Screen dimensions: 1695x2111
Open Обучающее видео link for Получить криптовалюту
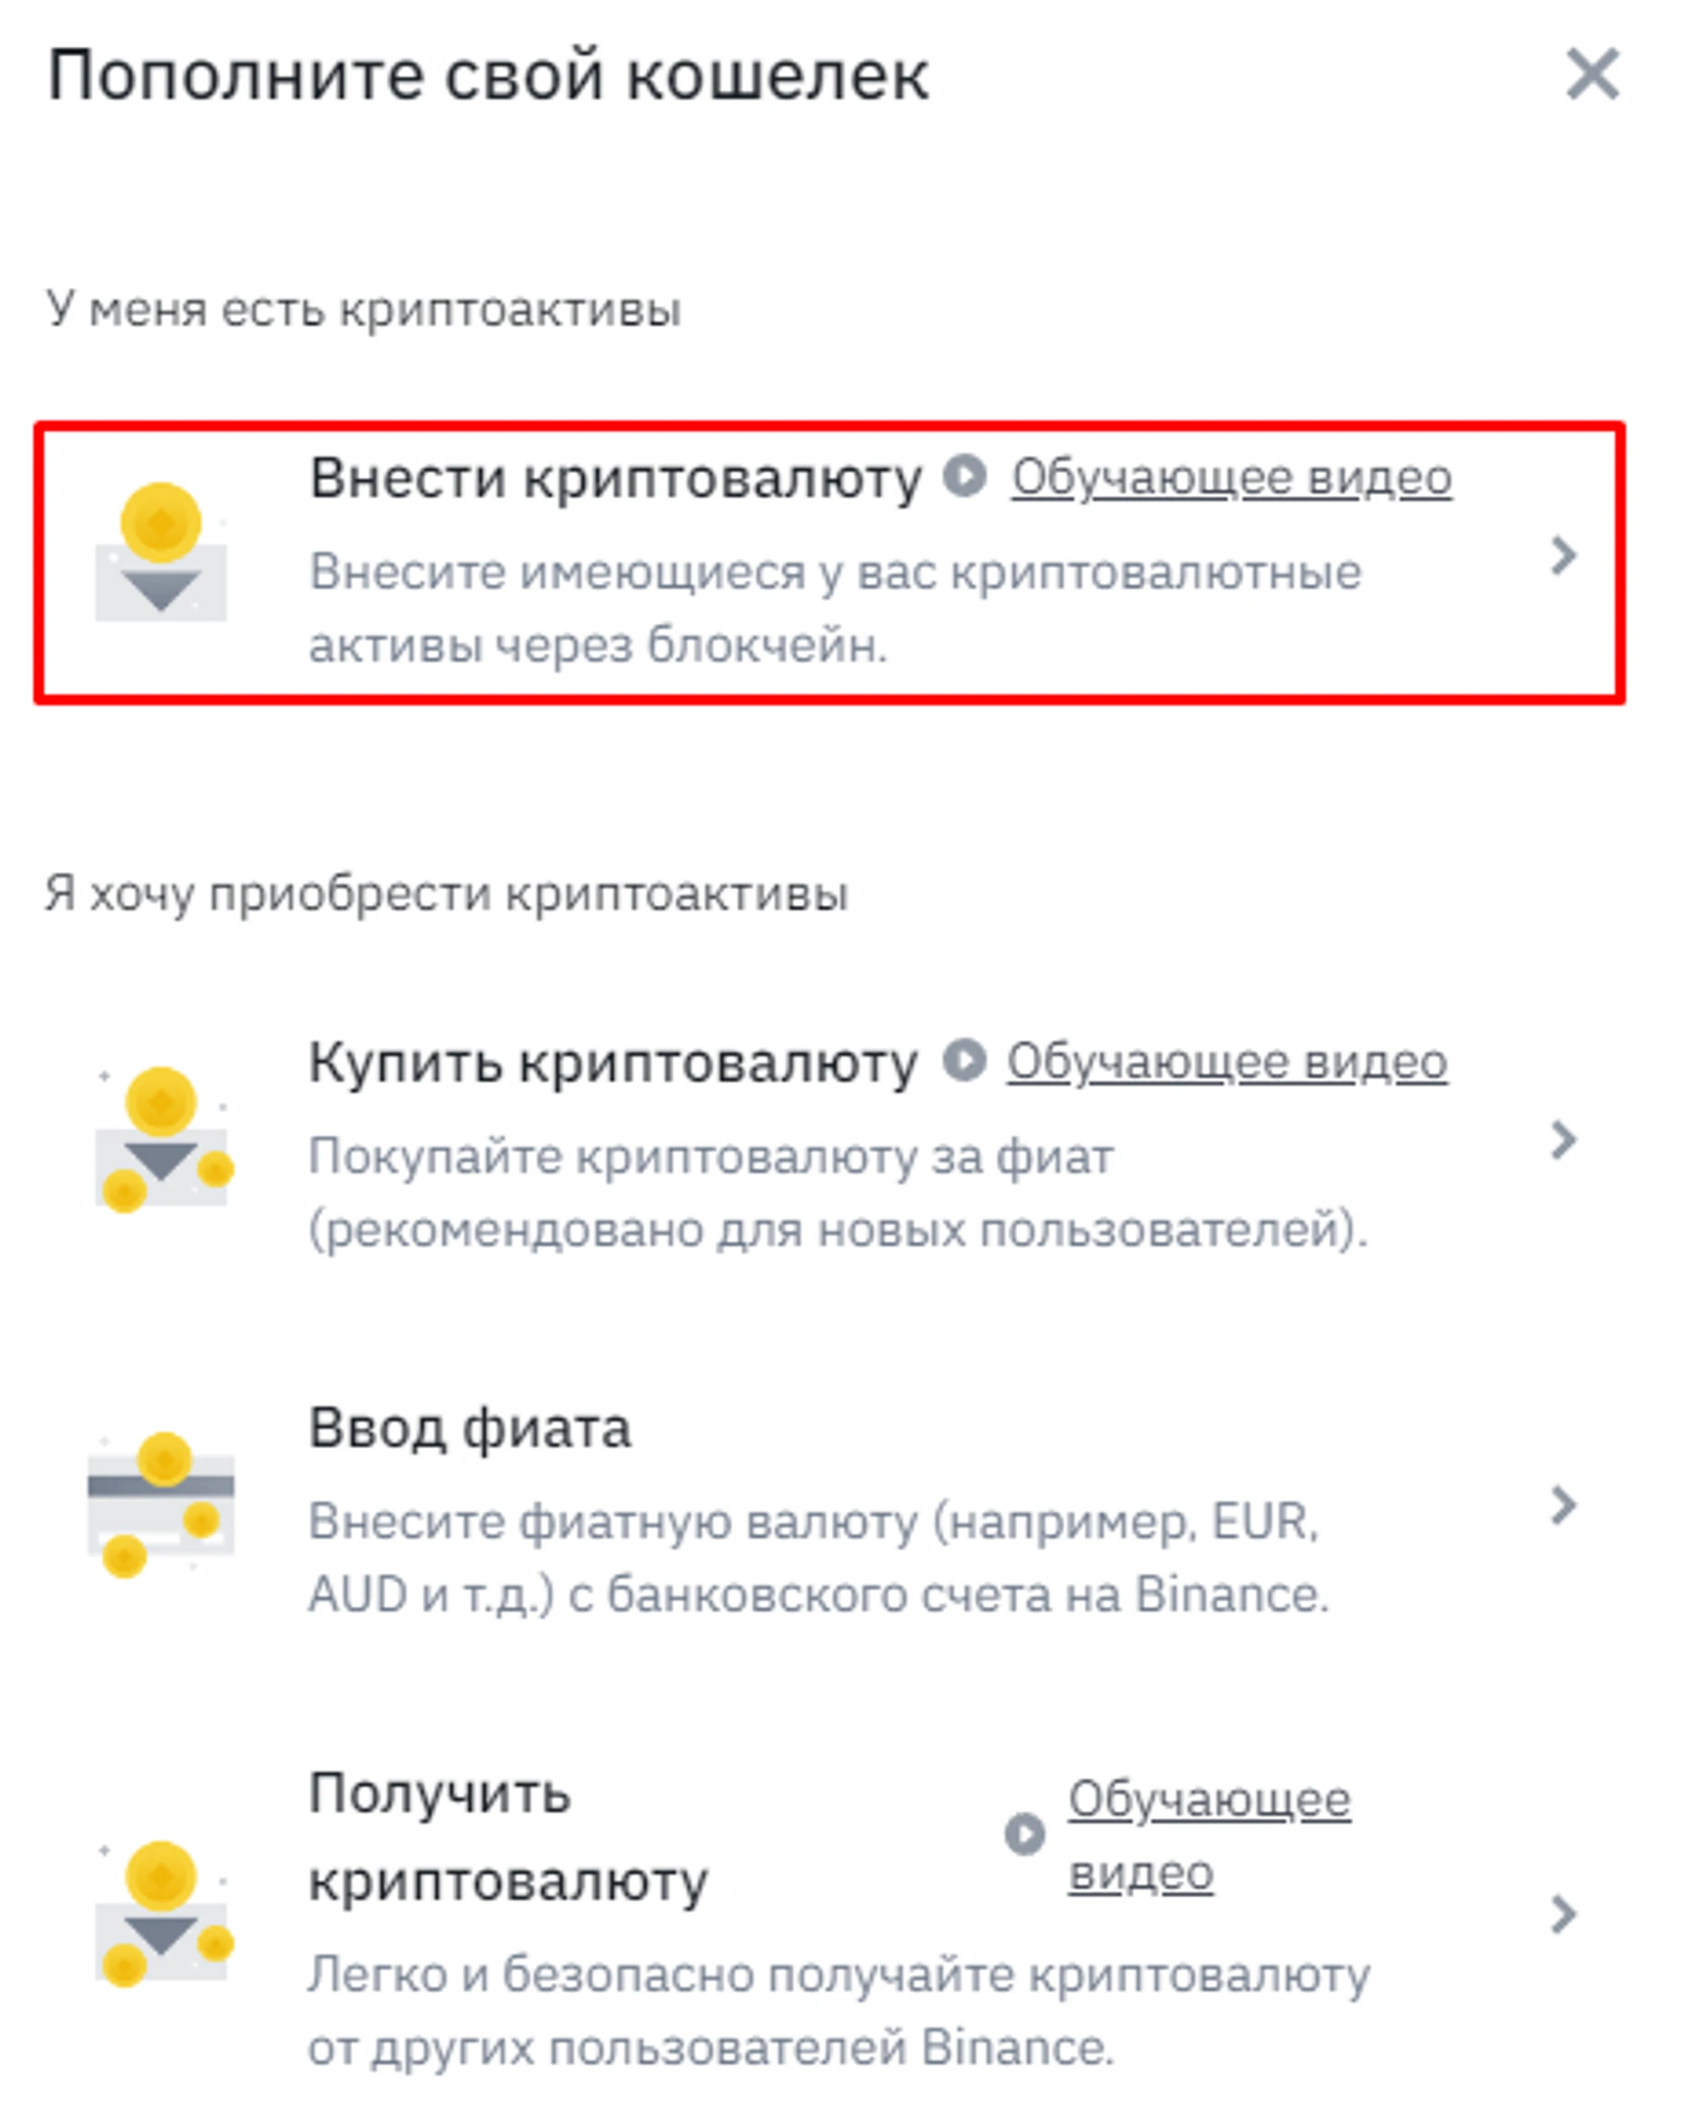click(1209, 1836)
